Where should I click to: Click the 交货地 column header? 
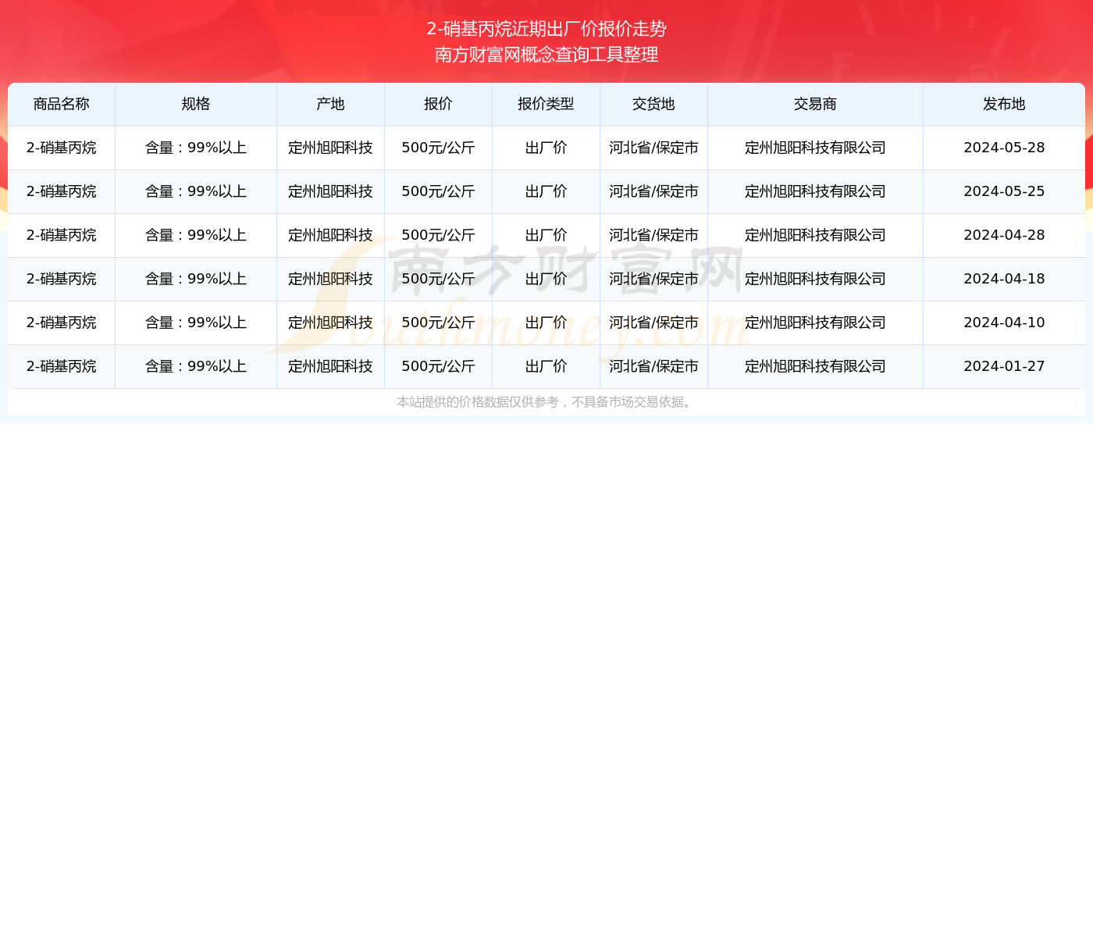(x=653, y=104)
